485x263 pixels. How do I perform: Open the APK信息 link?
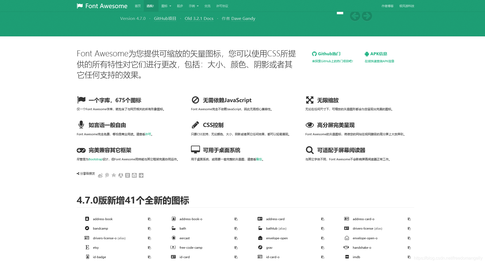[x=376, y=54]
